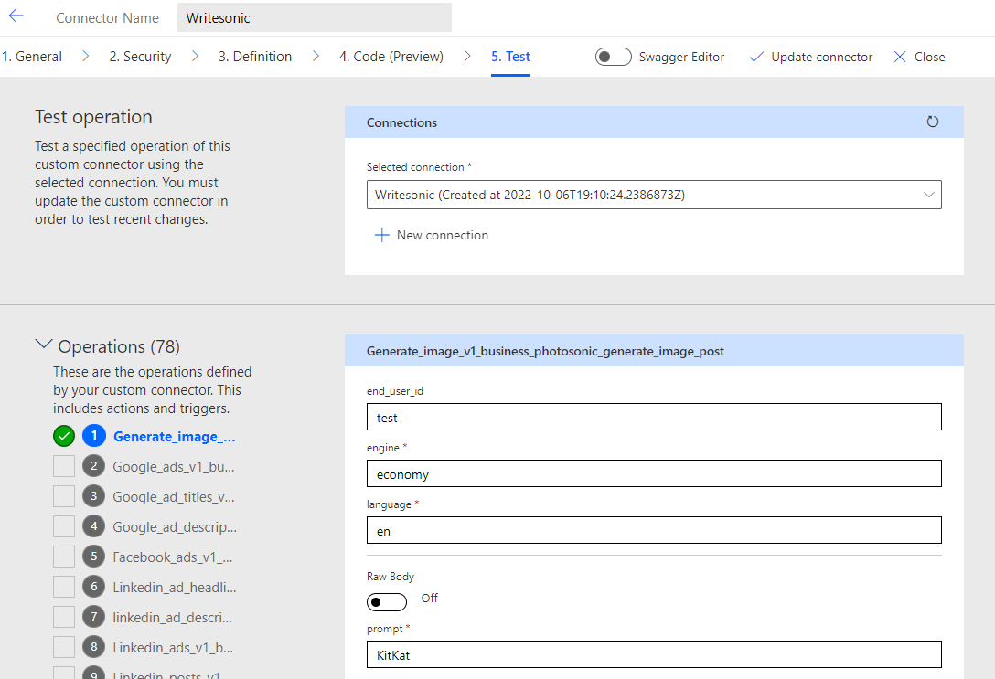Click the X icon next to Close
The height and width of the screenshot is (679, 995).
coord(899,57)
